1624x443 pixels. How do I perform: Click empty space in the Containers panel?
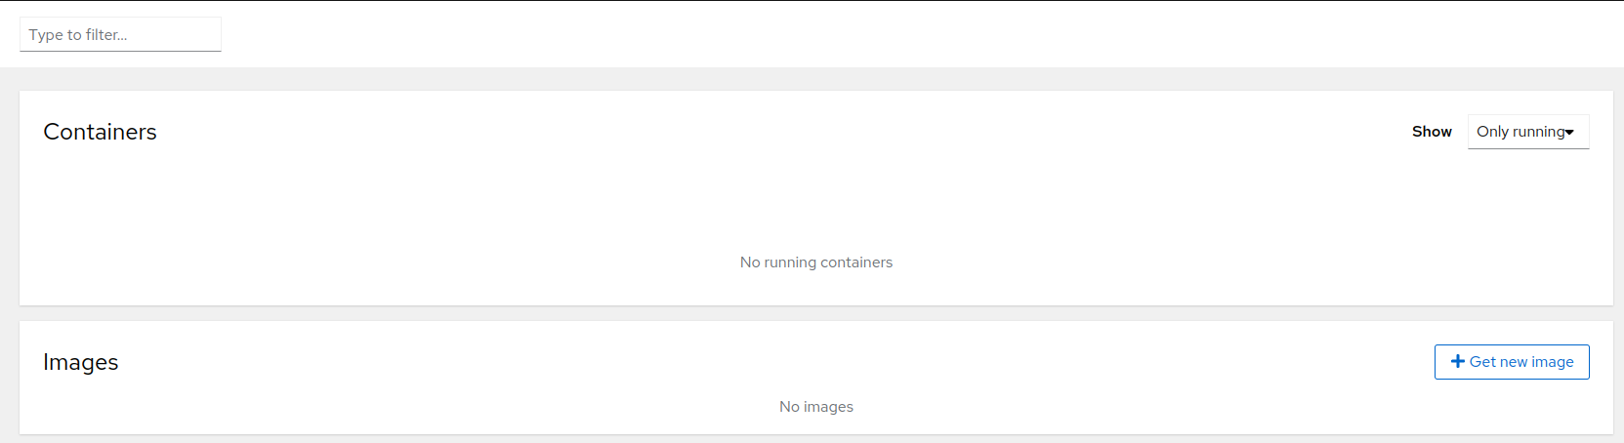click(x=586, y=195)
